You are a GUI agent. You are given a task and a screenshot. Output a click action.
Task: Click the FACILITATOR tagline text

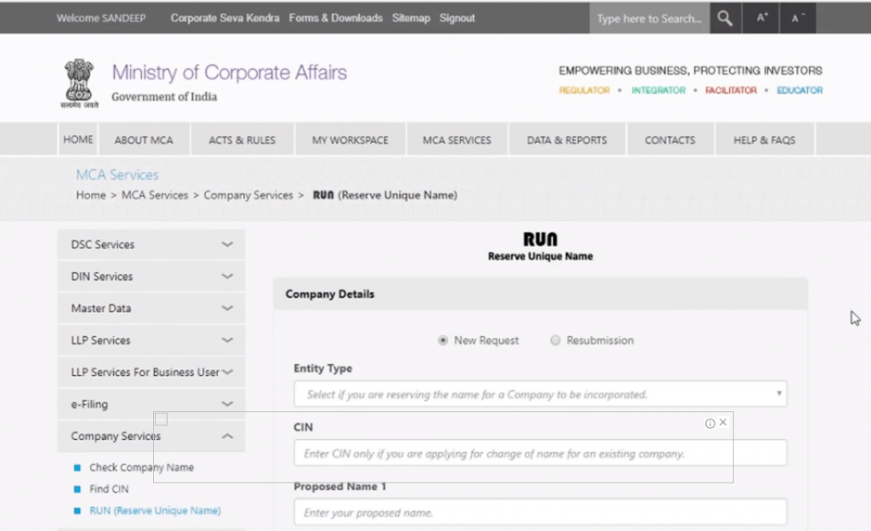(731, 90)
